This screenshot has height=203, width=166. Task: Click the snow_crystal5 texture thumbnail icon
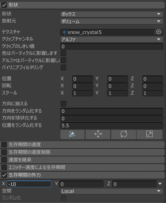64,32
